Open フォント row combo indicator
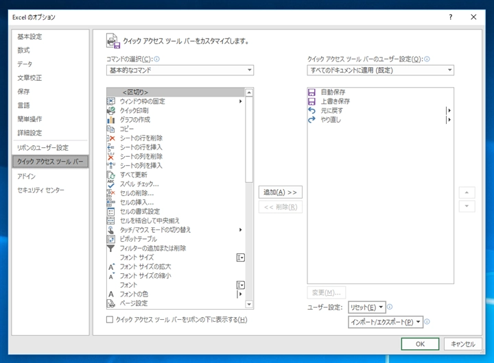This screenshot has height=363, width=494. coord(240,285)
